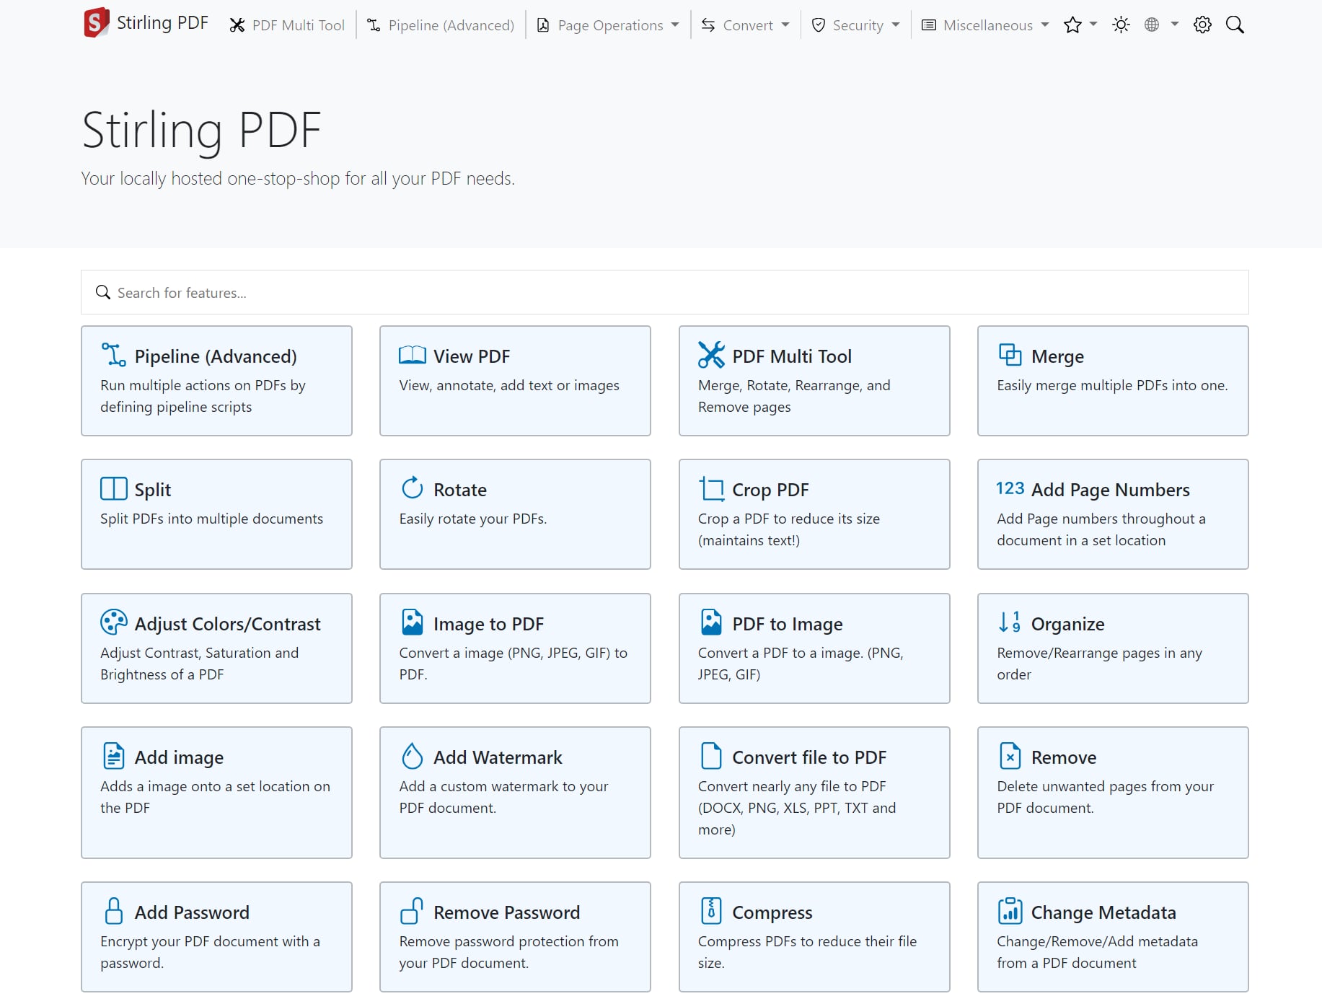Open settings via the gear icon
This screenshot has width=1322, height=1004.
tap(1202, 25)
